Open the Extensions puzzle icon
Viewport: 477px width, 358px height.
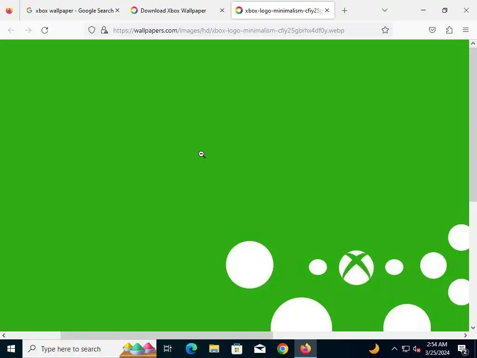coord(449,30)
